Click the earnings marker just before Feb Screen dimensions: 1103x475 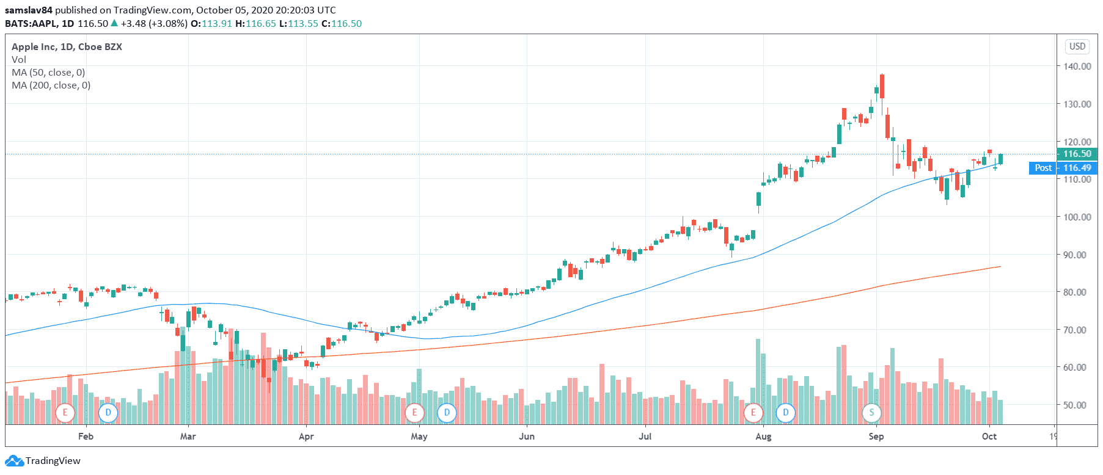(x=65, y=413)
